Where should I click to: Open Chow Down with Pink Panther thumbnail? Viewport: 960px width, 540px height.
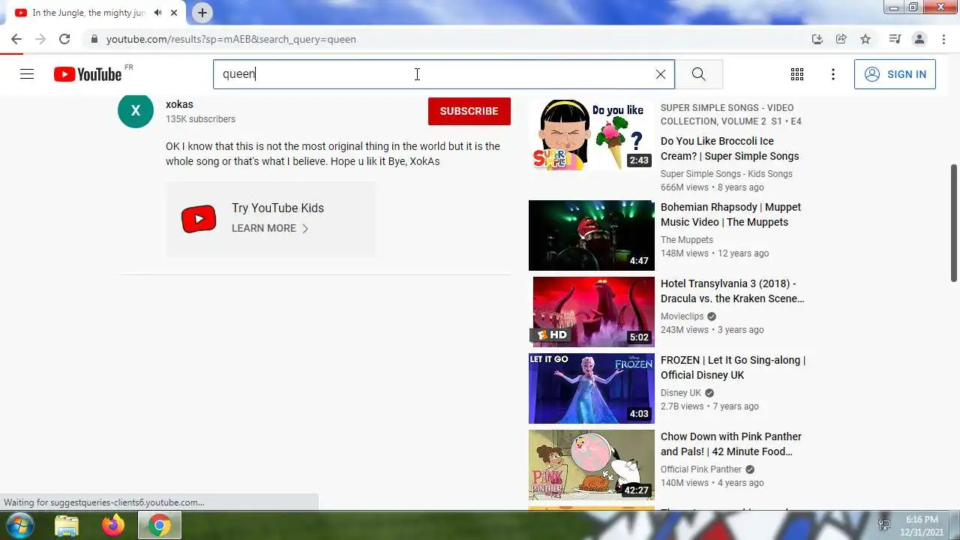[x=592, y=465]
